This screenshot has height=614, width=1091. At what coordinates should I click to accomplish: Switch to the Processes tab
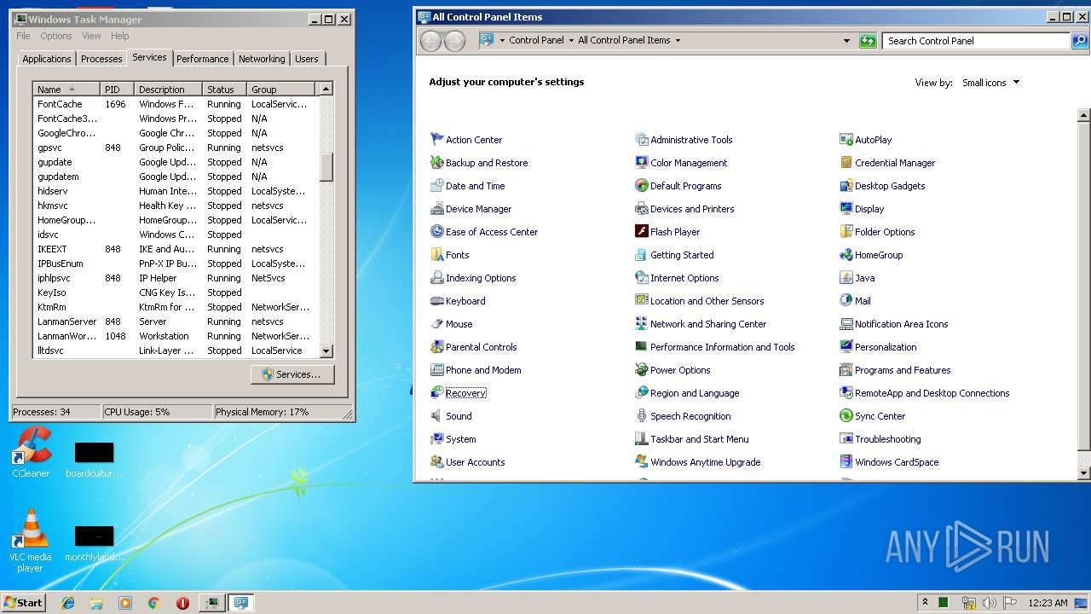[101, 59]
